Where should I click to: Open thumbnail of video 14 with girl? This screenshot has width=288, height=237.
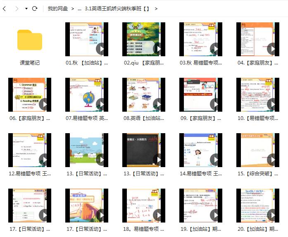(x=201, y=150)
